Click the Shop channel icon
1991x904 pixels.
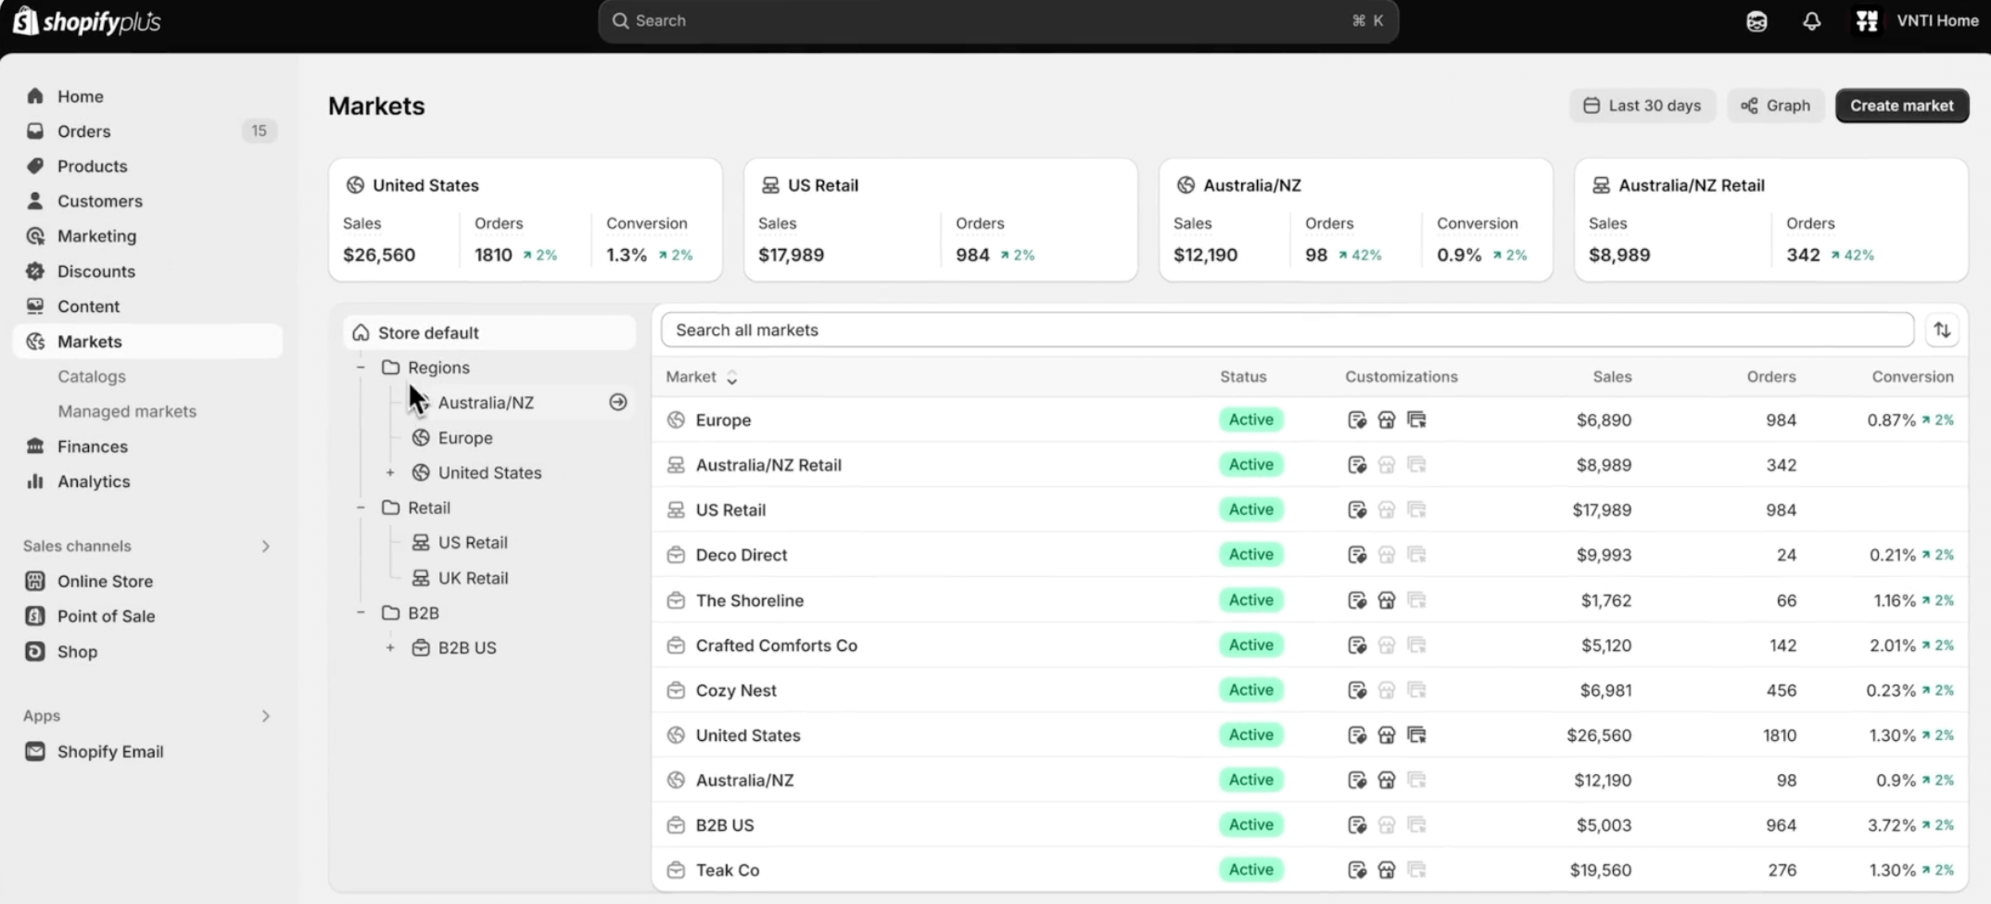pos(35,652)
